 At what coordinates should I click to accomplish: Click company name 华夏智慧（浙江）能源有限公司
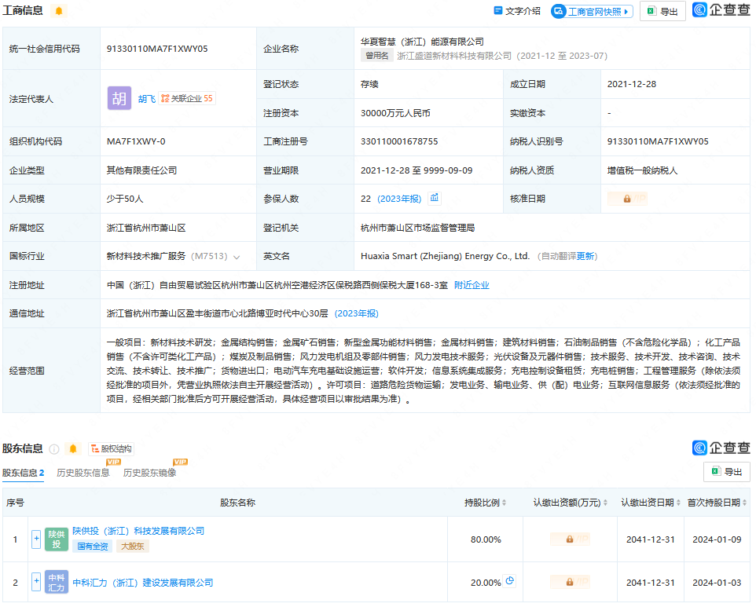422,42
